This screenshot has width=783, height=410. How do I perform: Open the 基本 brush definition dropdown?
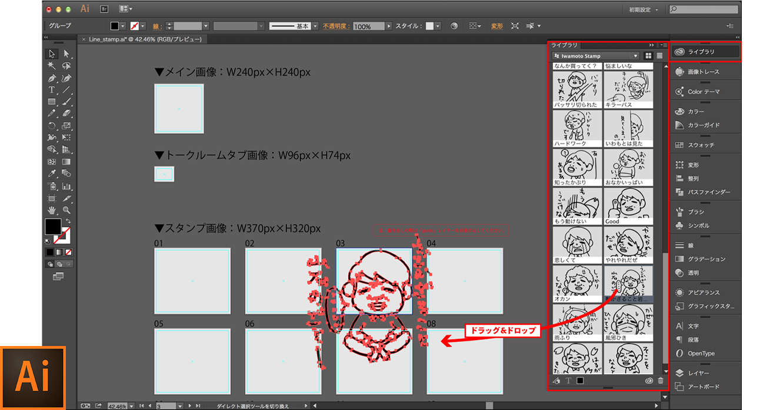315,26
